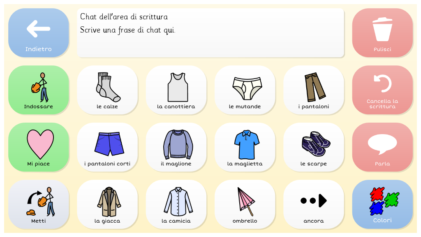The height and width of the screenshot is (237, 421).
Task: Choose the underwear 'le mutande' symbol
Action: 245,90
